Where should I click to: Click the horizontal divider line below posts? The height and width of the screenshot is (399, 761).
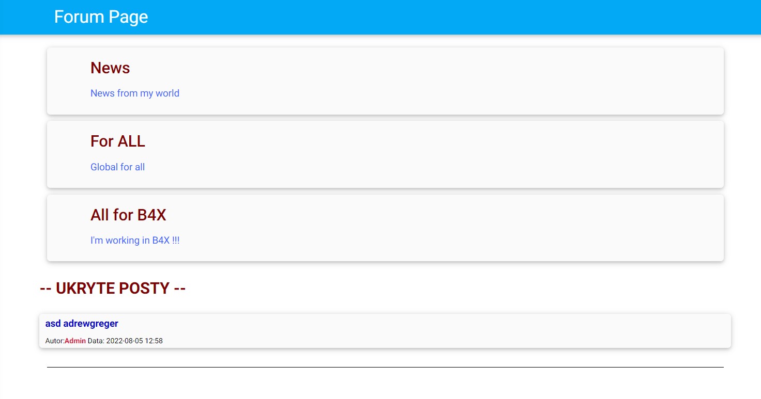(x=385, y=367)
